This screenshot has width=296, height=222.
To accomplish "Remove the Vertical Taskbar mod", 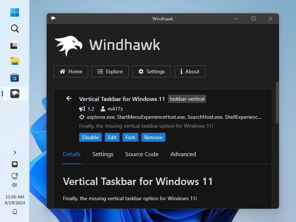I will tap(153, 137).
